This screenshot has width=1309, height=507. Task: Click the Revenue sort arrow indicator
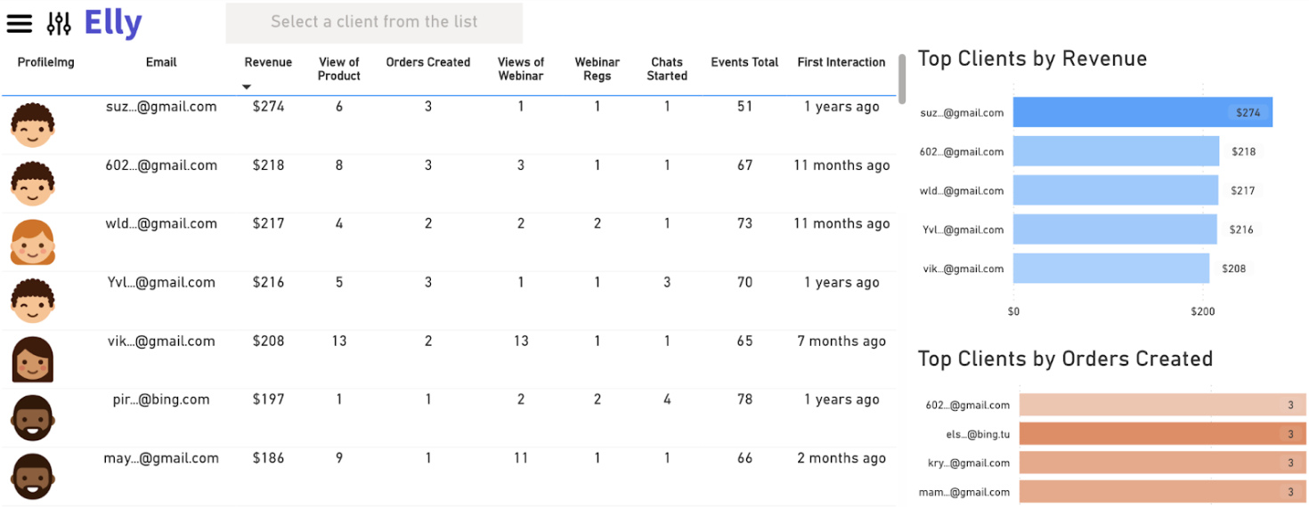point(247,87)
